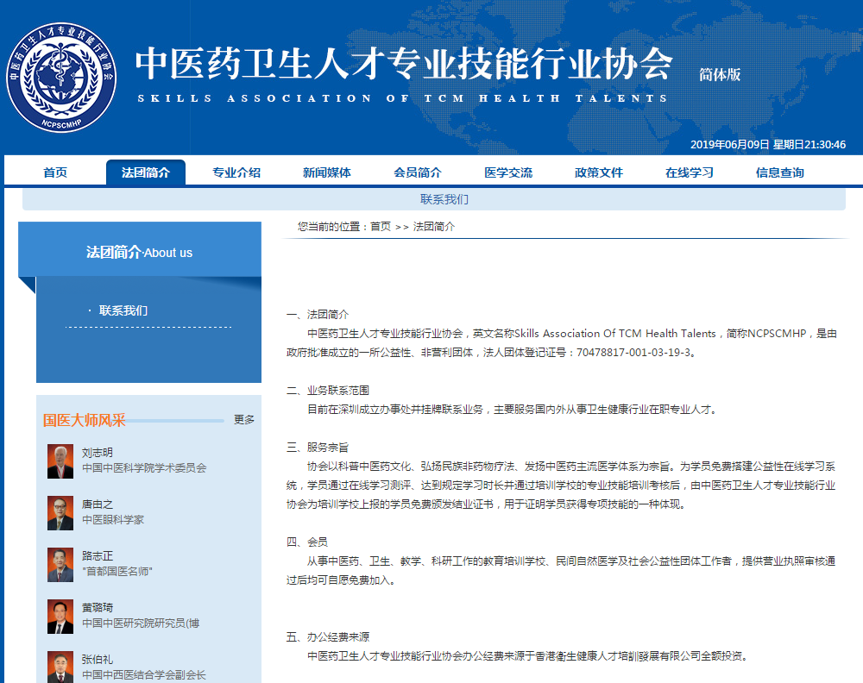This screenshot has height=683, width=863.
Task: Open the portrait photo of 路志正
Action: point(60,564)
